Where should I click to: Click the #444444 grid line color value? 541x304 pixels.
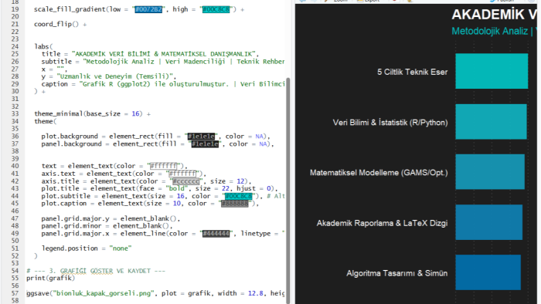click(x=216, y=234)
